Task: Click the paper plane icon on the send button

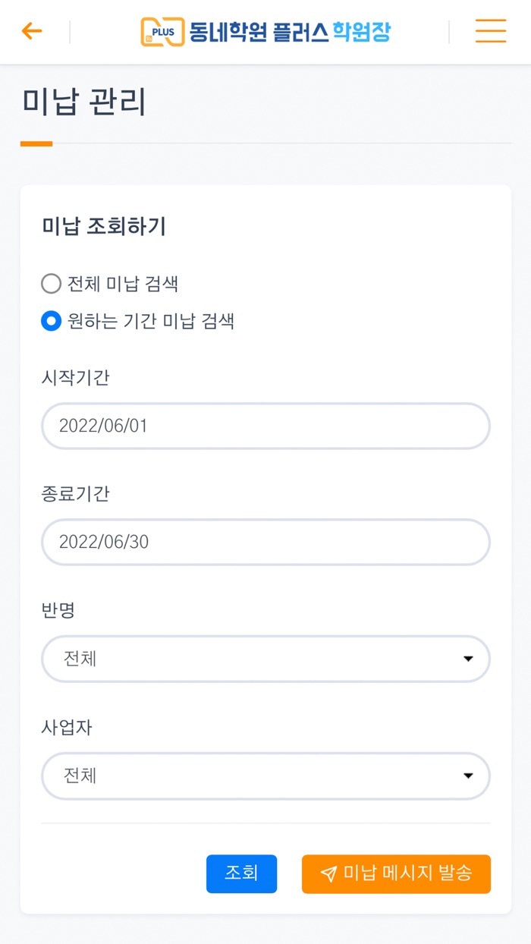Action: (x=328, y=874)
